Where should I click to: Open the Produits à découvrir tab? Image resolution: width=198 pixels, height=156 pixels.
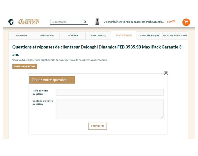(175, 36)
